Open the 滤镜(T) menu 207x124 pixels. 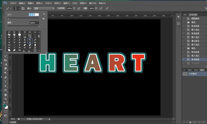pyautogui.click(x=66, y=3)
